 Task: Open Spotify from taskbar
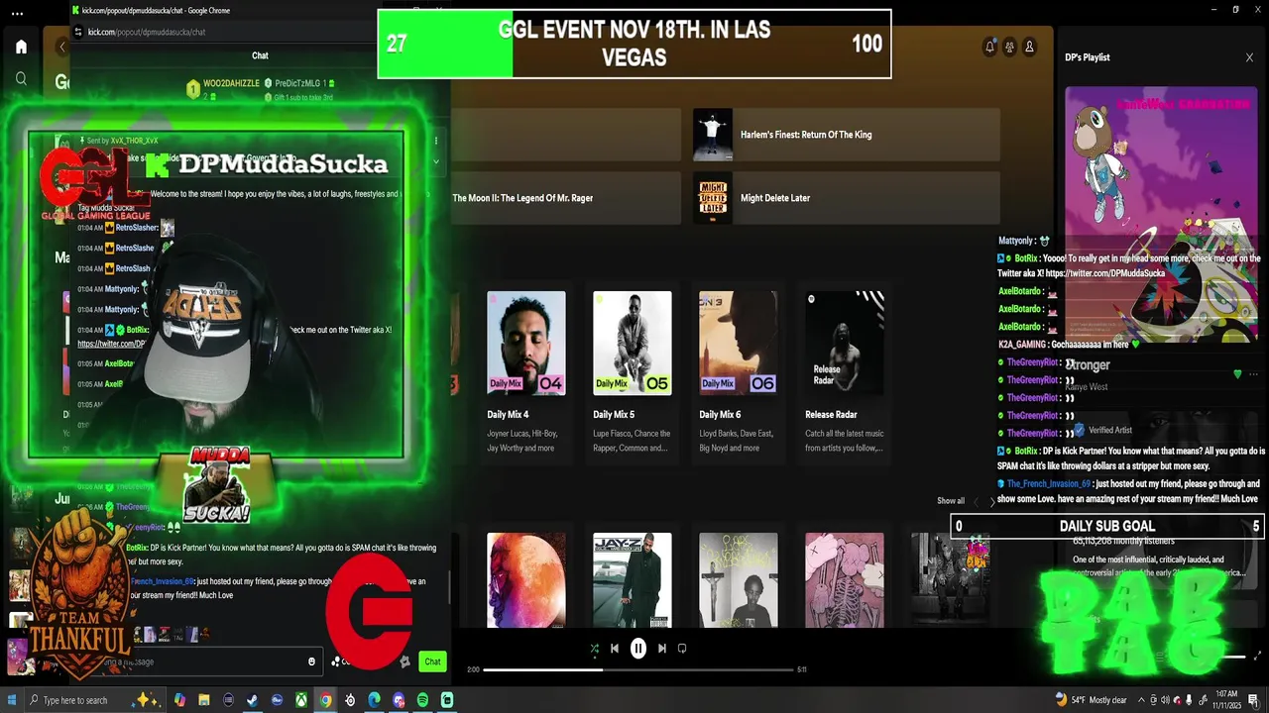click(x=422, y=700)
